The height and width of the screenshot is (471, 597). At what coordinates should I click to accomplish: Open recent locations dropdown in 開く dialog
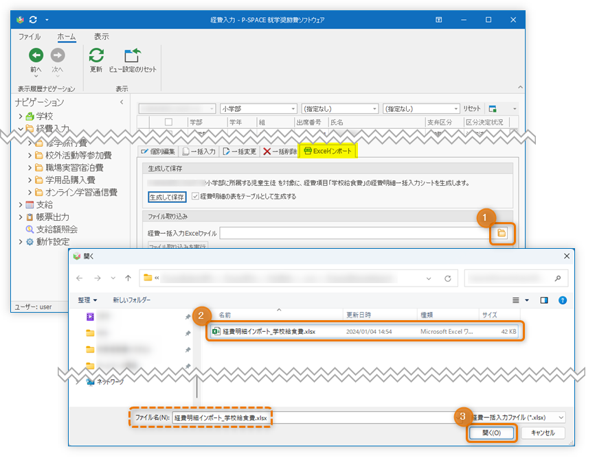(x=113, y=278)
